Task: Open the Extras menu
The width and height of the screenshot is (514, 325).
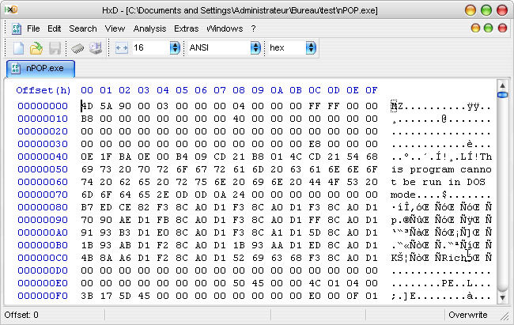Action: (186, 28)
